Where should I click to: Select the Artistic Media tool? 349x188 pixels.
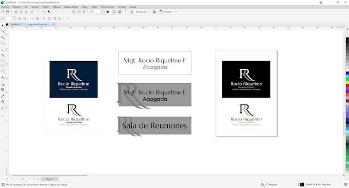tap(3, 55)
